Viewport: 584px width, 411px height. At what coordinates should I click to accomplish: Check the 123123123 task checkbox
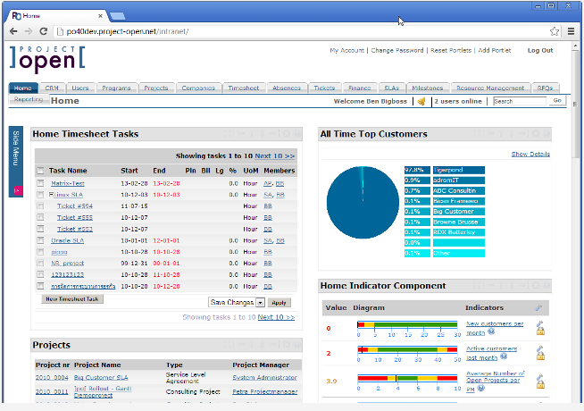pyautogui.click(x=40, y=274)
